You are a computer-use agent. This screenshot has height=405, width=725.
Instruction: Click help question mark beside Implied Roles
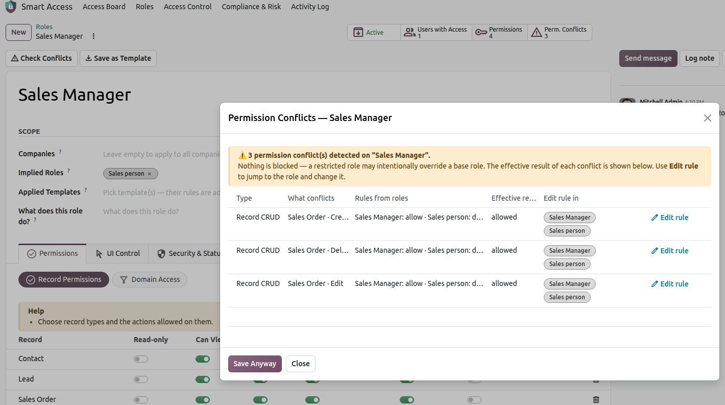68,171
